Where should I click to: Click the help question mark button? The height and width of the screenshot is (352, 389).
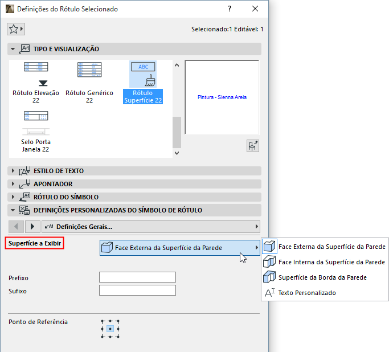coord(230,9)
